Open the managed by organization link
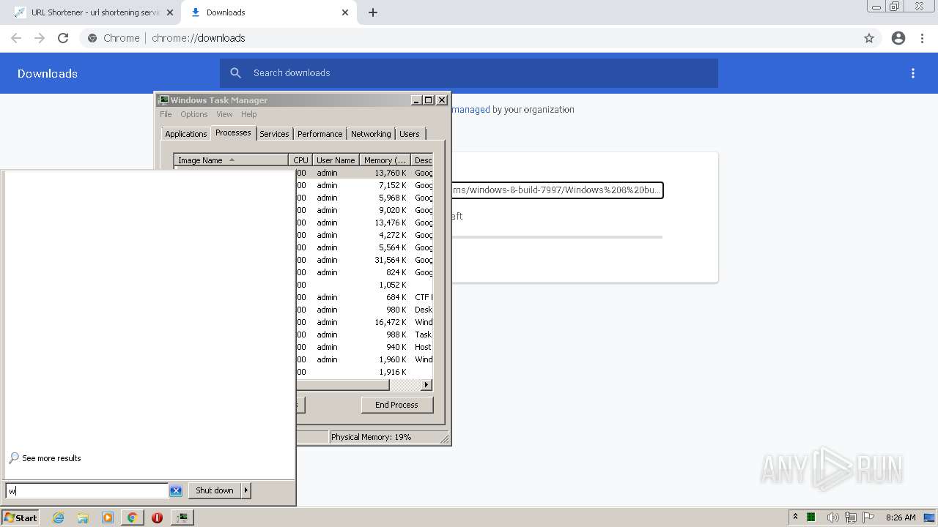 [470, 110]
